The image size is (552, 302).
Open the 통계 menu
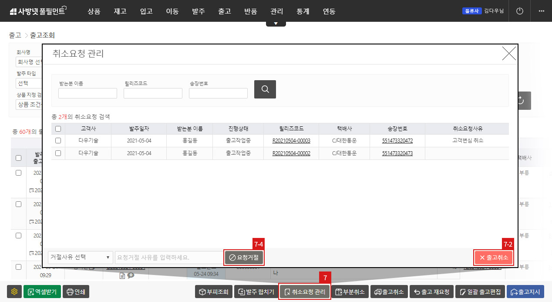point(303,11)
